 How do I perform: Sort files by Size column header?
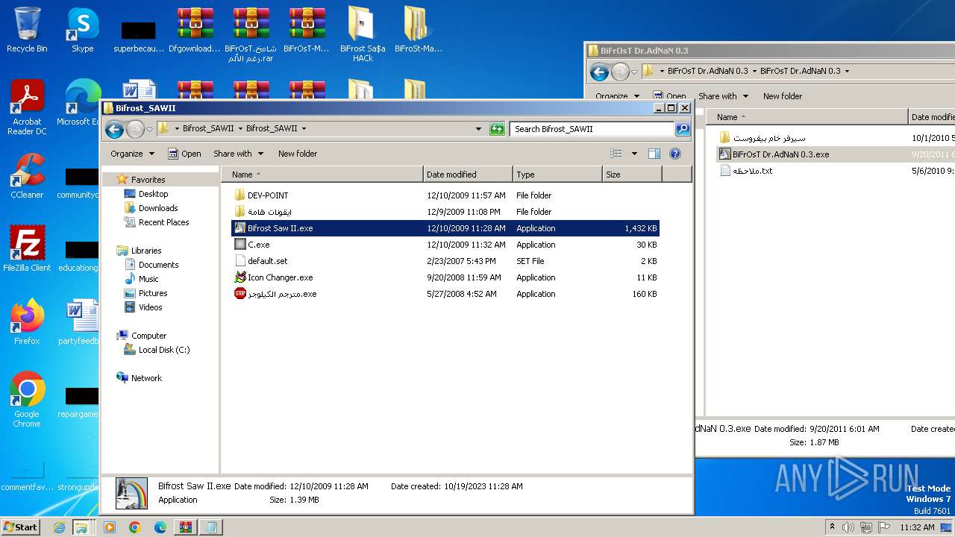(x=632, y=175)
